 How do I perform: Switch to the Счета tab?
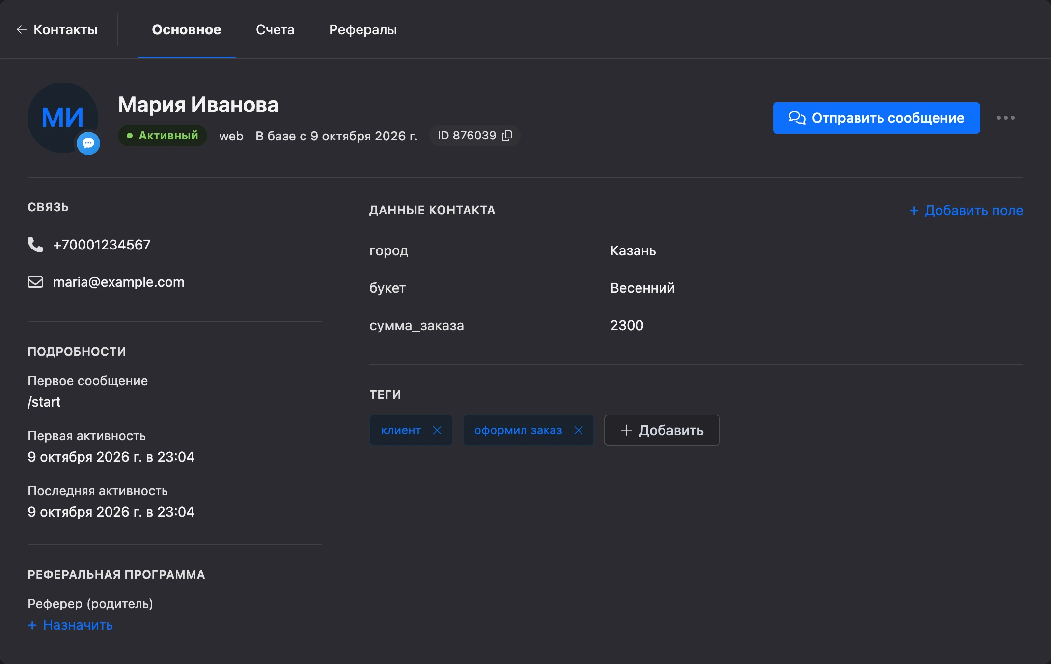275,29
